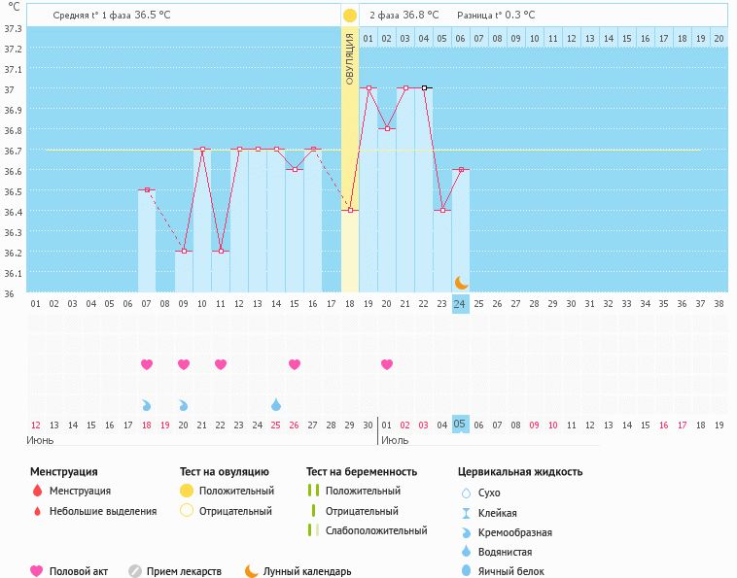Click the pink heart icon under cycle day 07

(147, 364)
